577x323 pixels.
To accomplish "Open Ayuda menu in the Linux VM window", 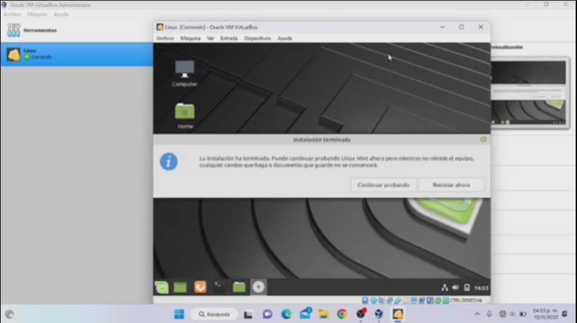I will 284,38.
